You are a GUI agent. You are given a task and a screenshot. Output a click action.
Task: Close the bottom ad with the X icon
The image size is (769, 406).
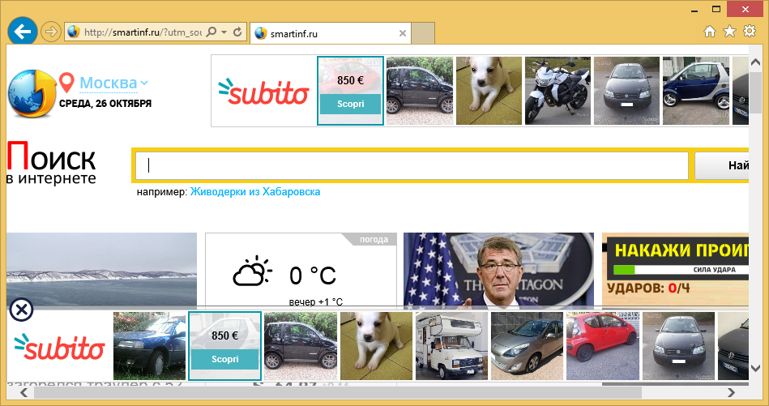(x=20, y=310)
